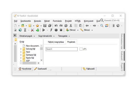Open dropdown arrow next to Open folder icon

coord(26,26)
